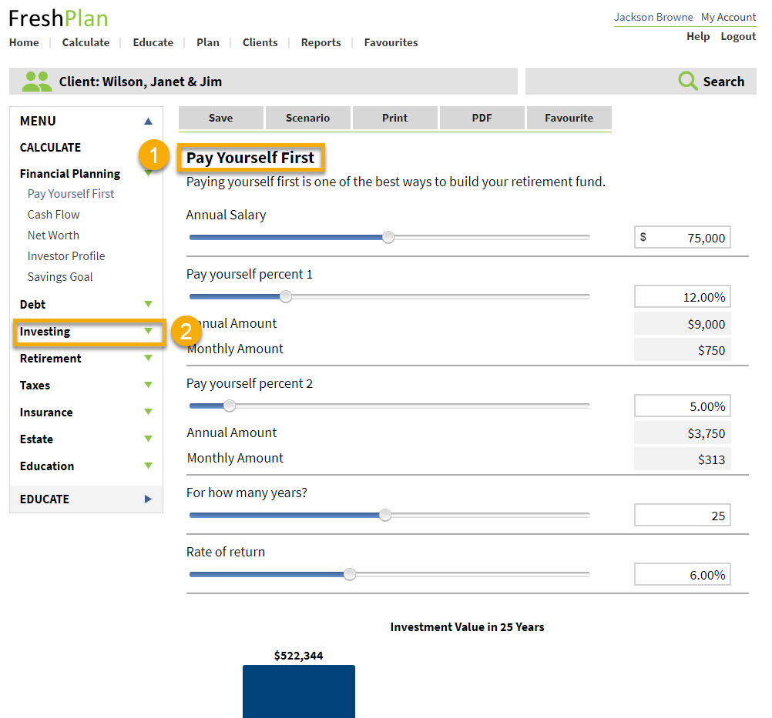The height and width of the screenshot is (718, 772).
Task: Click Pay yourself percent 1 slider handle
Action: click(x=286, y=296)
